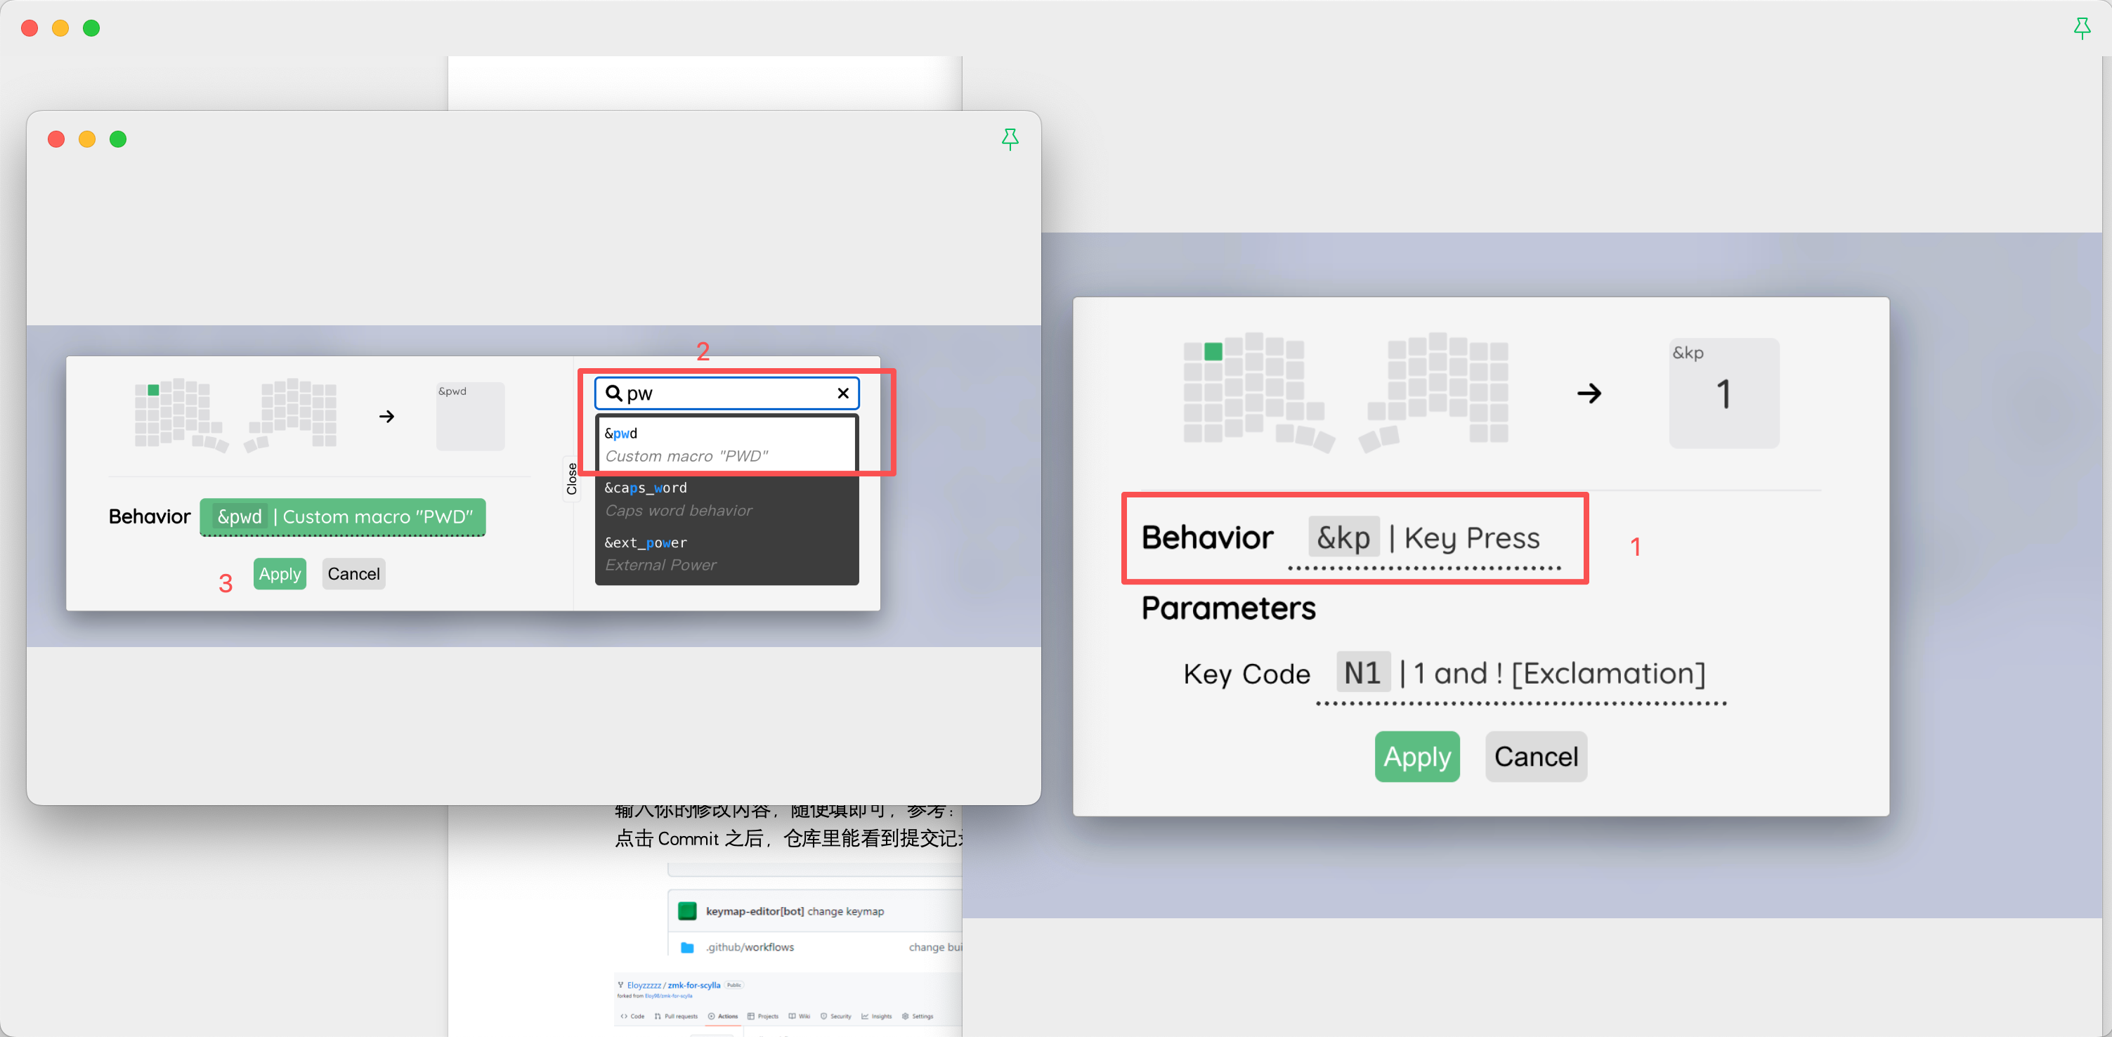Open the Behavior &pwd Custom macro selector
This screenshot has height=1037, width=2112.
(343, 517)
